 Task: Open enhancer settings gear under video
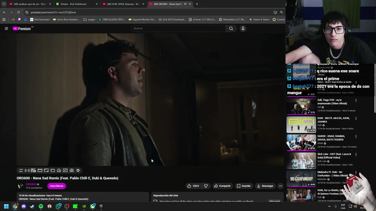pyautogui.click(x=78, y=170)
